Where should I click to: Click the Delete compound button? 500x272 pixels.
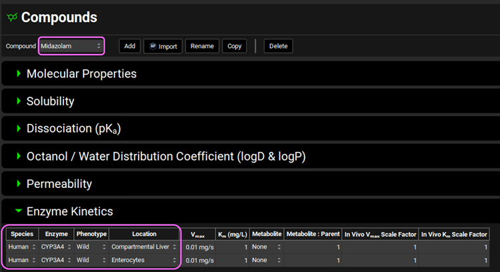click(x=278, y=46)
